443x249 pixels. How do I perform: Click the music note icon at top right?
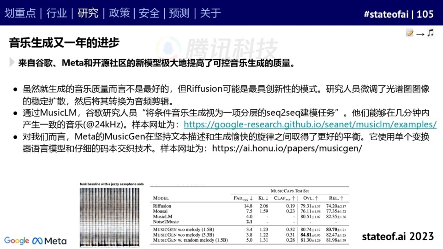430,33
